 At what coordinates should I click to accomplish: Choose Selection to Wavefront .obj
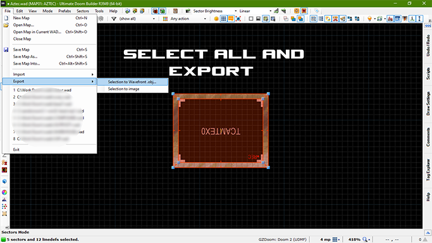[133, 82]
